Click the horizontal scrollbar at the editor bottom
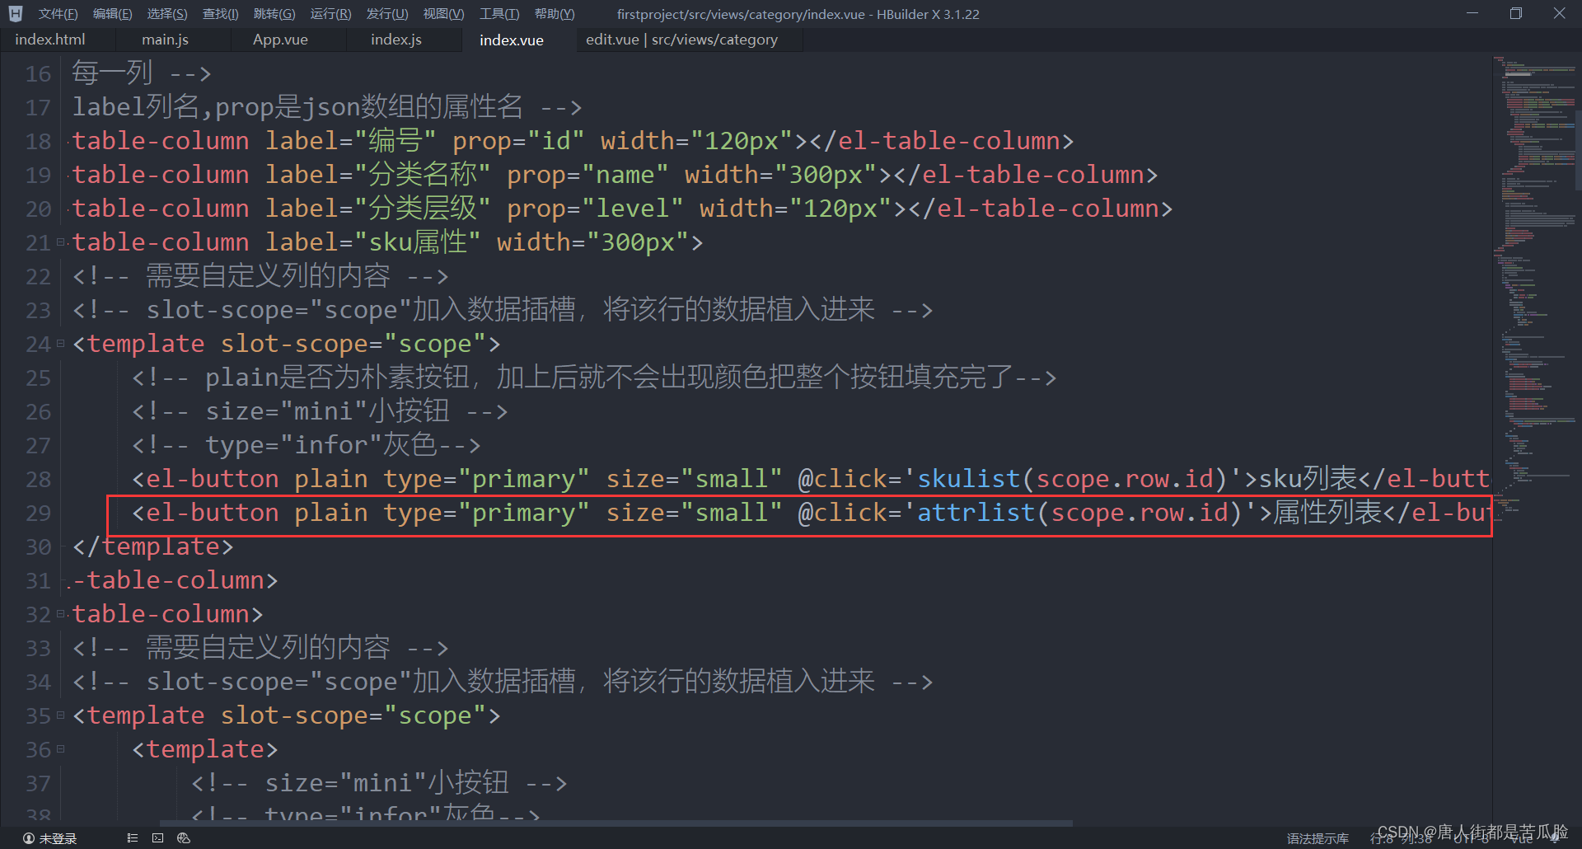 coord(615,823)
